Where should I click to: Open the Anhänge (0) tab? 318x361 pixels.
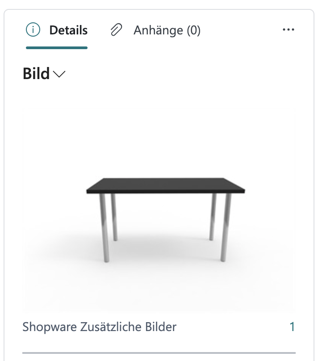pyautogui.click(x=167, y=30)
